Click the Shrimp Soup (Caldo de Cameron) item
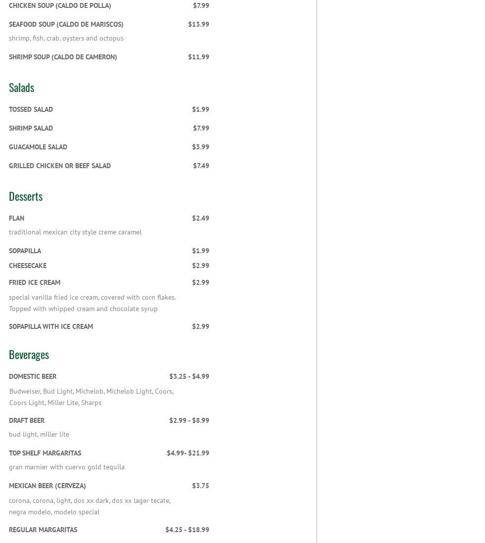This screenshot has width=485, height=543. click(x=63, y=57)
